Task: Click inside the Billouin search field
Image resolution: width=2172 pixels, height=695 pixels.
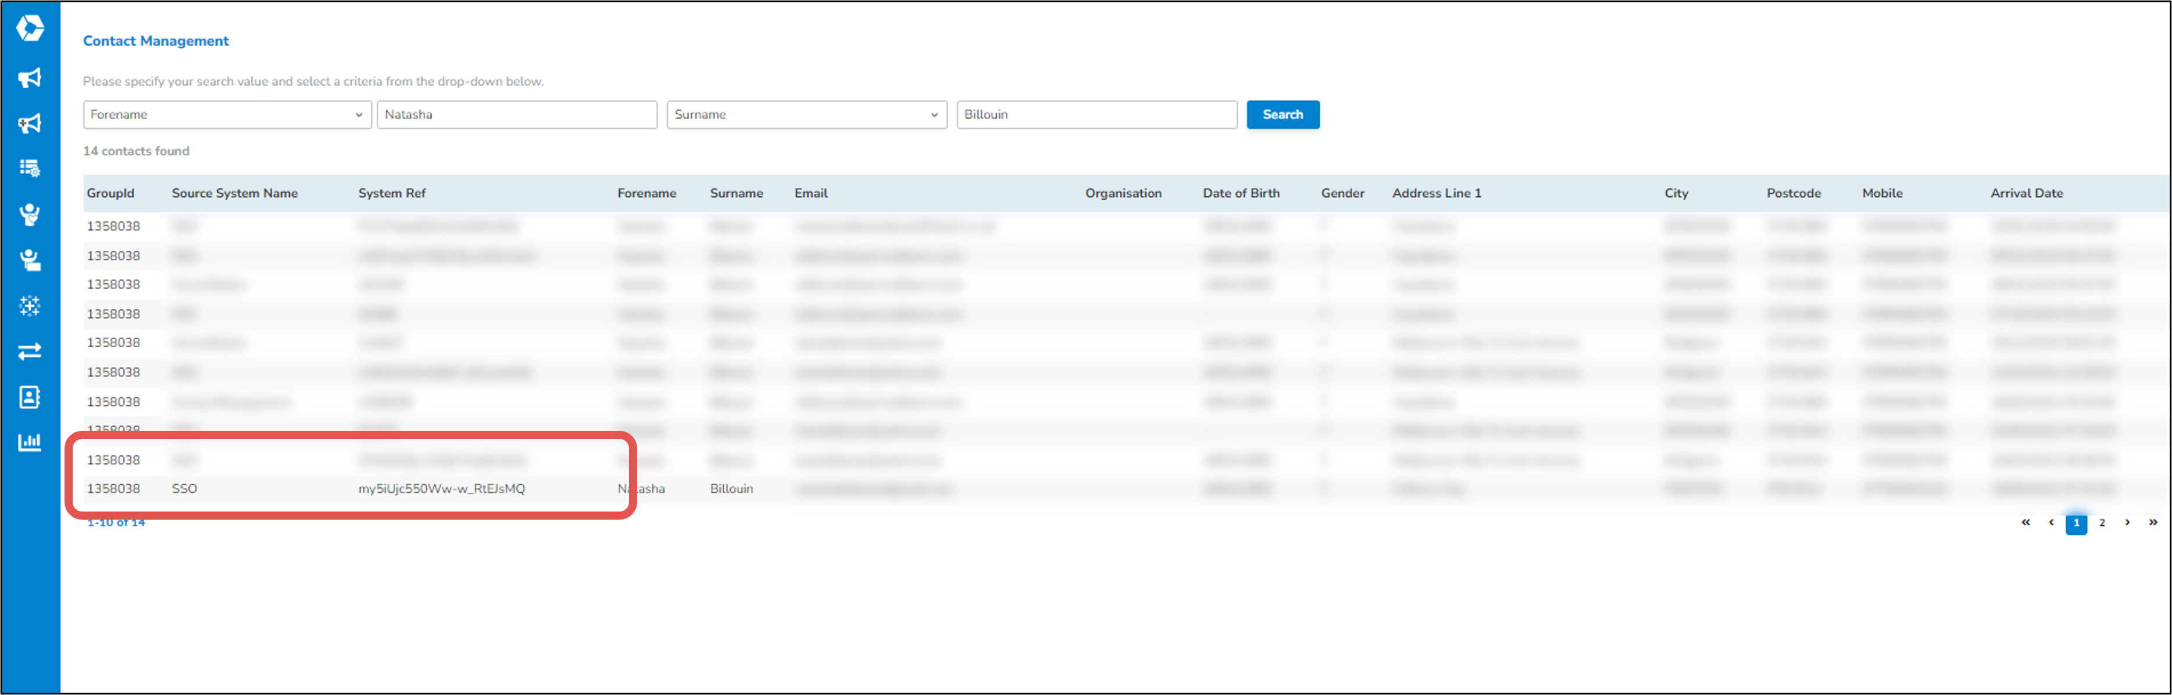Action: pos(1096,114)
